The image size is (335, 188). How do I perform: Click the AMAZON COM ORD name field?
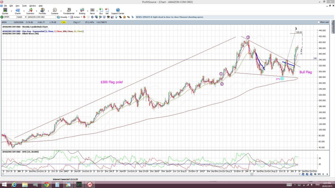click(42, 17)
